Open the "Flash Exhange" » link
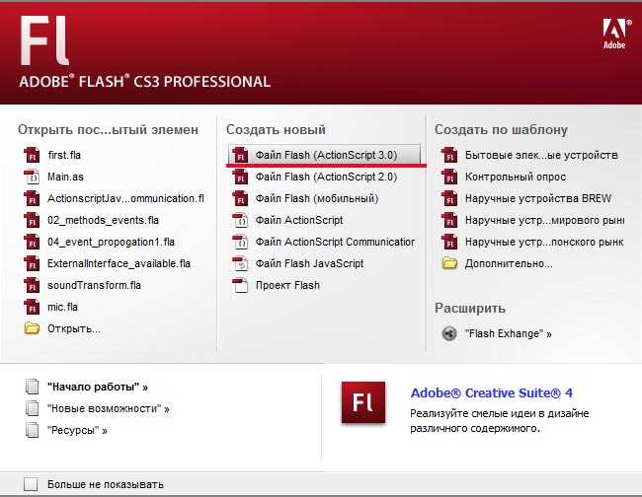The width and height of the screenshot is (642, 497). click(508, 334)
